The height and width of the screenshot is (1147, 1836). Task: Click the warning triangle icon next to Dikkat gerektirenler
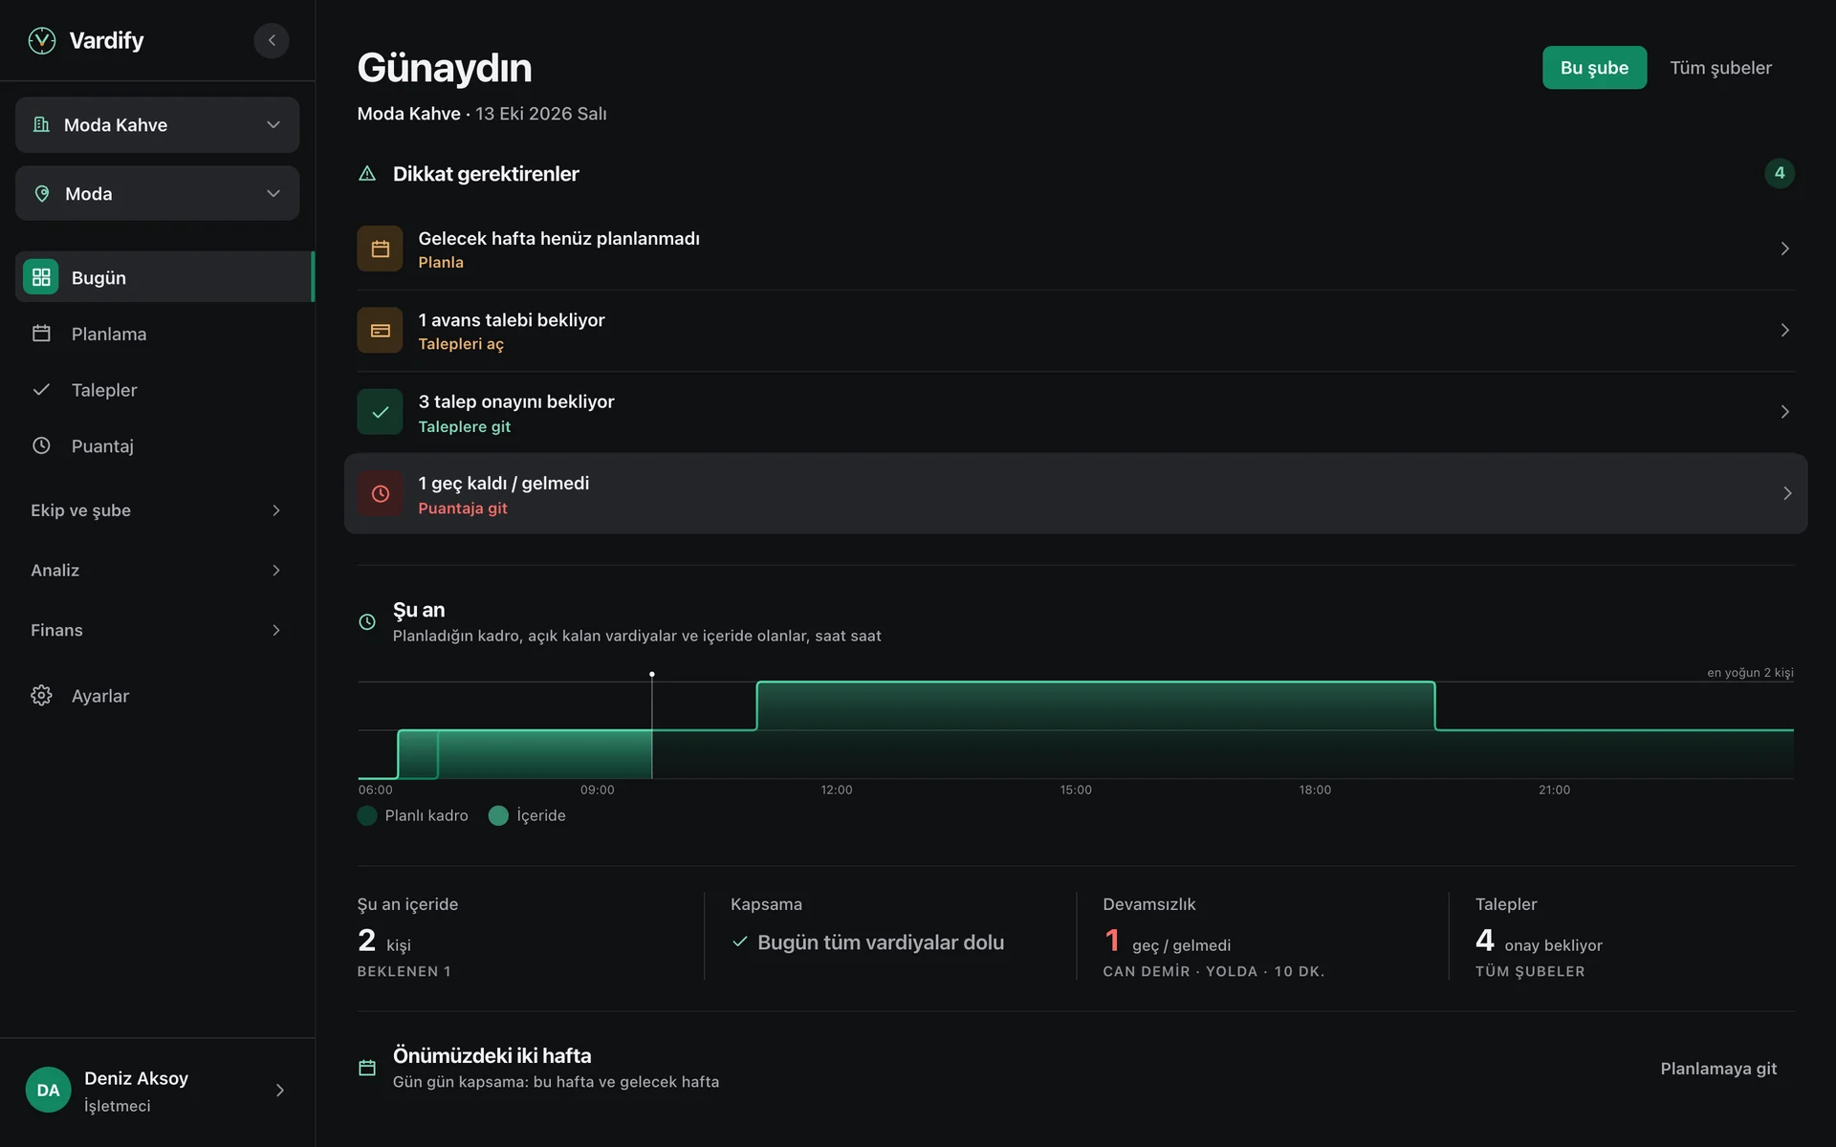[x=367, y=174]
